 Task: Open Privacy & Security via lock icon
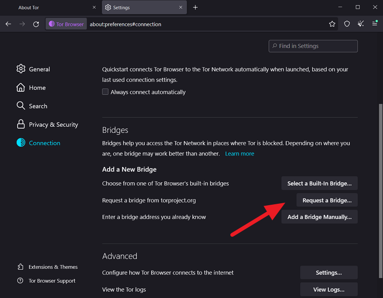(x=21, y=124)
